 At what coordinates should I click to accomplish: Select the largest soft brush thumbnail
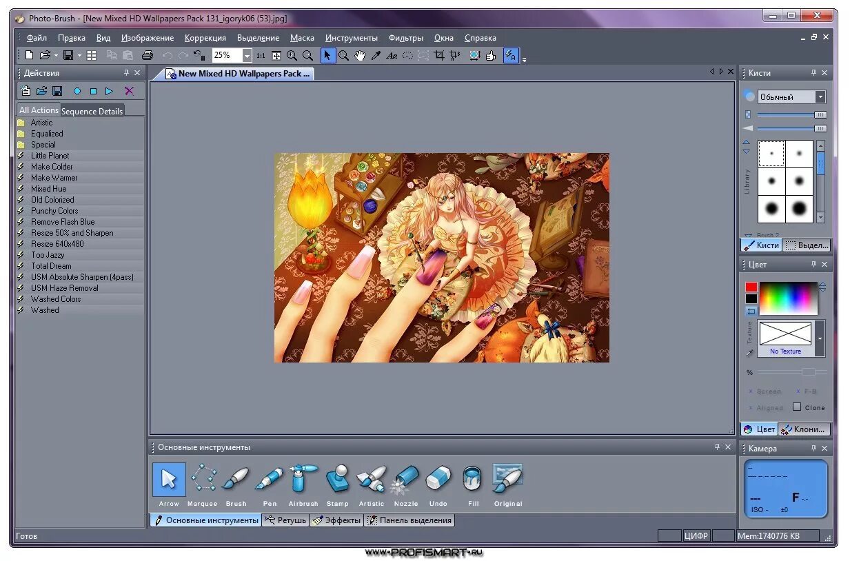coord(799,208)
